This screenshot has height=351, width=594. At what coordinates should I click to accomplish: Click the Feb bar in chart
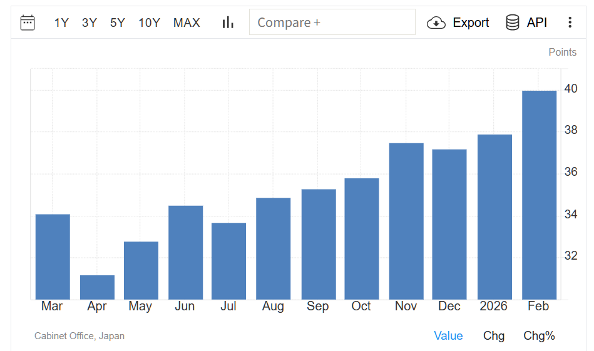[x=539, y=195]
